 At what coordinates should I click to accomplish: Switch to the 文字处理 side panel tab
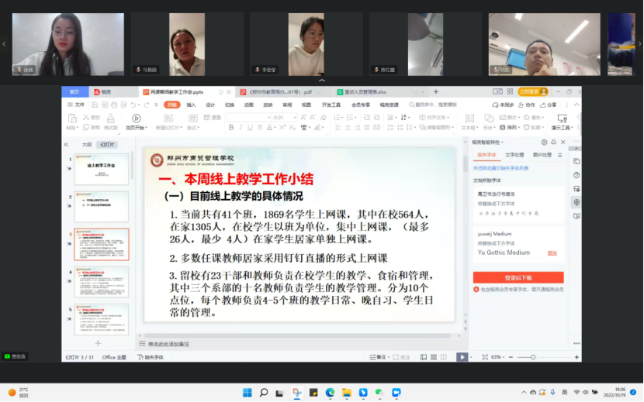(x=514, y=155)
